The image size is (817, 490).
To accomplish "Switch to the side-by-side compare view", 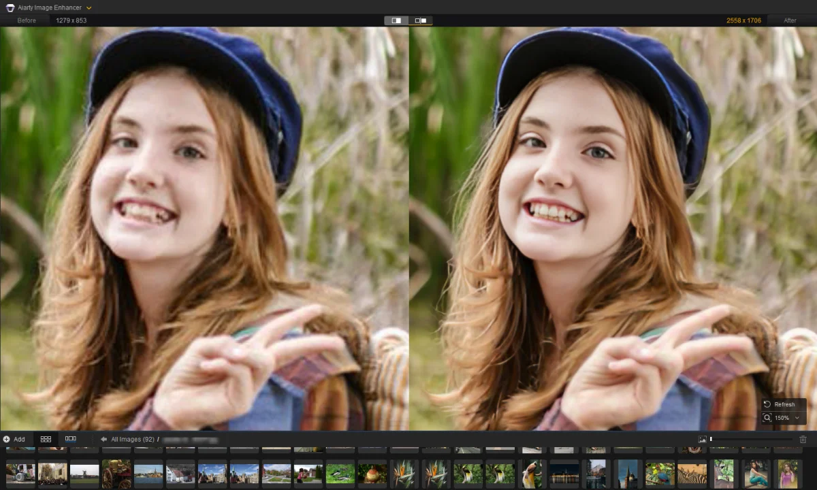I will click(420, 20).
